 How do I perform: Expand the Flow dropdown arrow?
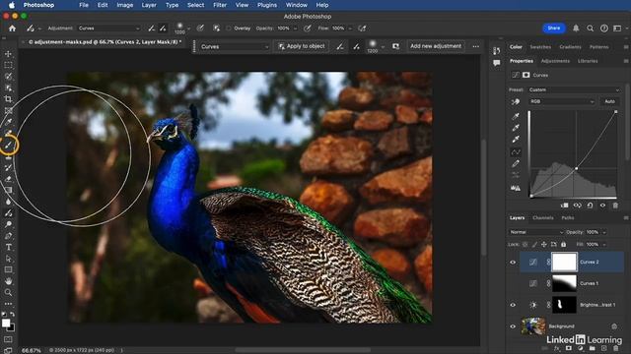coord(350,29)
